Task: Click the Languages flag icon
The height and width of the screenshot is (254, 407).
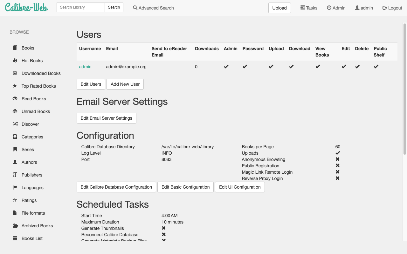Action: [x=15, y=187]
